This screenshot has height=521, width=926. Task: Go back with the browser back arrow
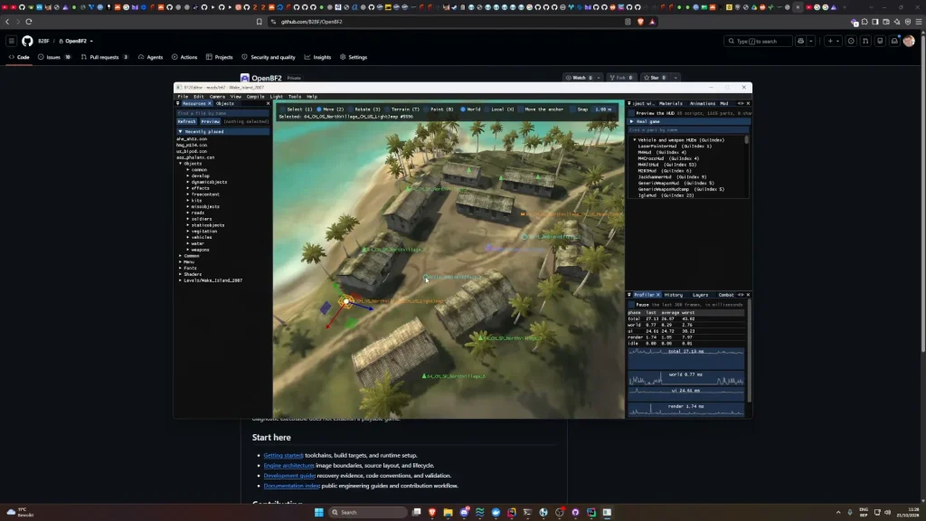pyautogui.click(x=7, y=22)
